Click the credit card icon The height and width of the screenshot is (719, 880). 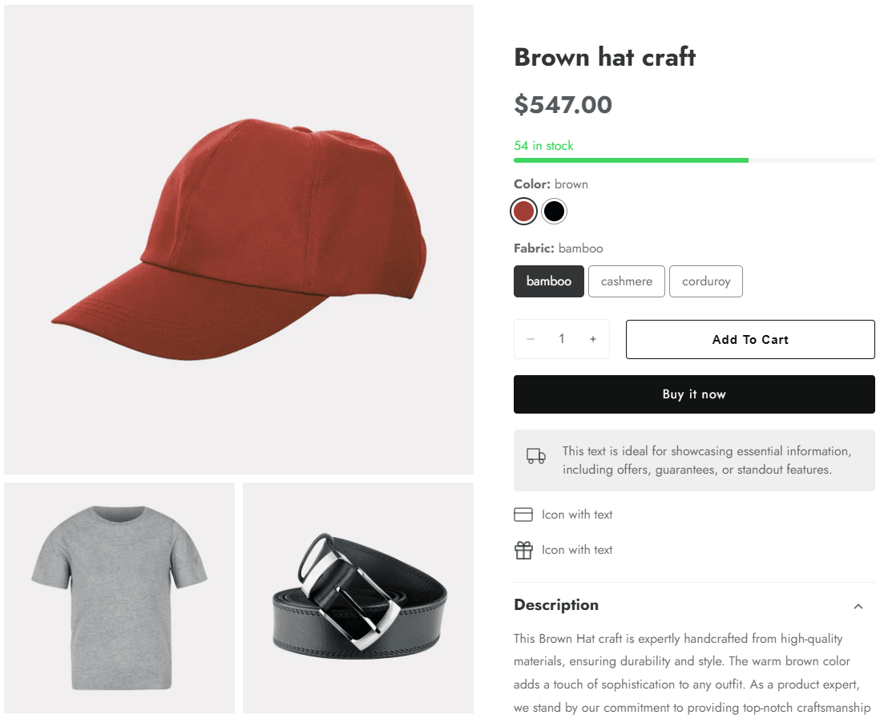coord(523,515)
